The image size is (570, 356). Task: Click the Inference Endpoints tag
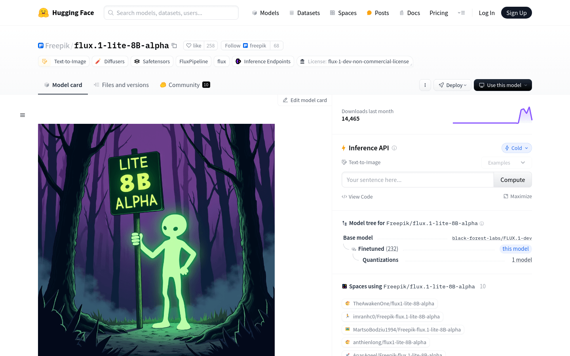tap(263, 61)
